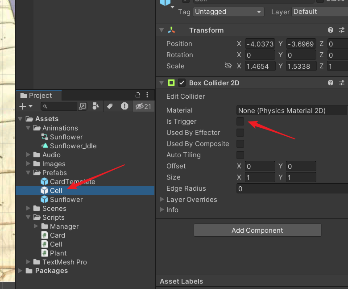This screenshot has height=289, width=348.
Task: Disable the Box Collider 2D component checkbox
Action: pyautogui.click(x=182, y=83)
